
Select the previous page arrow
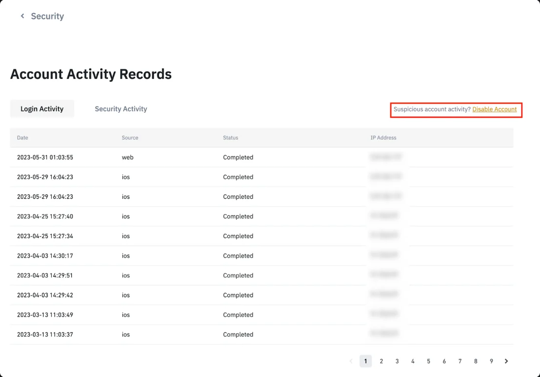(x=351, y=361)
